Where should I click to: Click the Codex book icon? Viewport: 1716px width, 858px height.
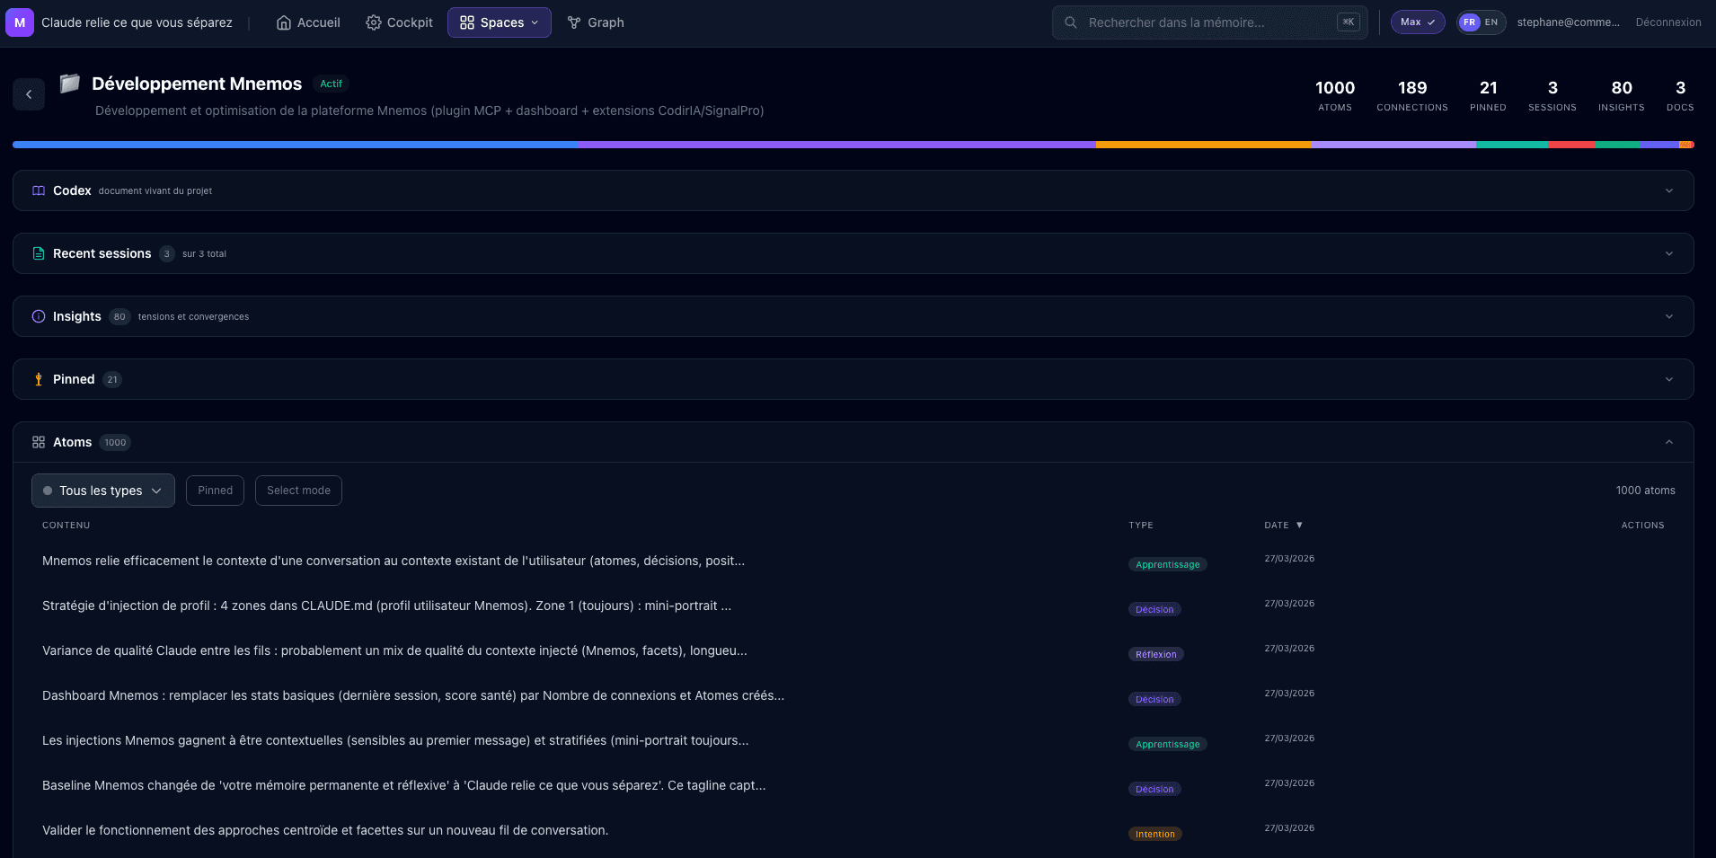[x=39, y=190]
